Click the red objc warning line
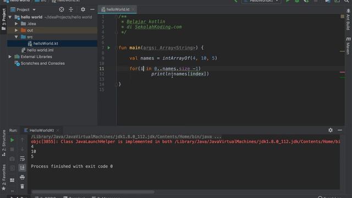Viewport: 352px width, 198px height. (x=185, y=142)
